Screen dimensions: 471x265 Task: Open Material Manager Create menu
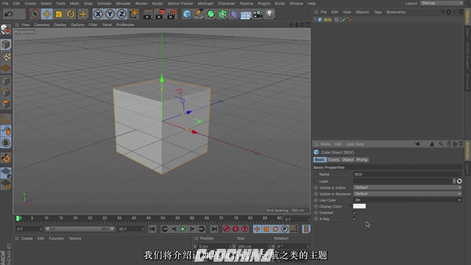(27, 238)
